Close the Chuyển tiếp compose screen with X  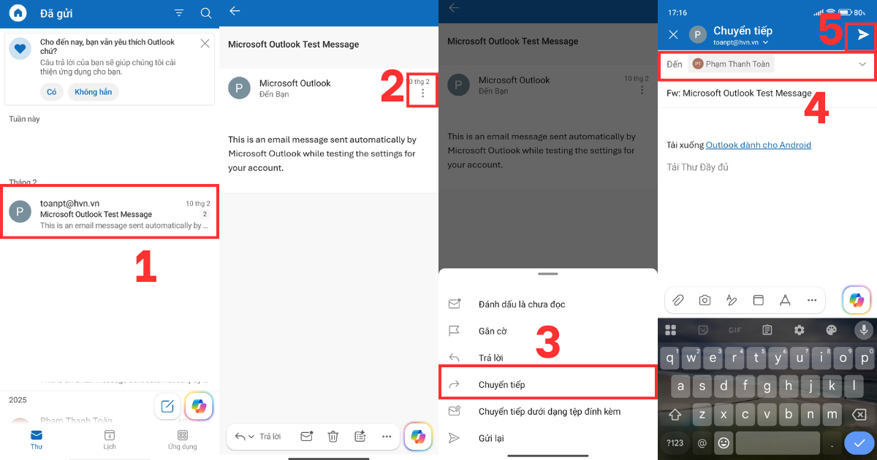[x=674, y=34]
